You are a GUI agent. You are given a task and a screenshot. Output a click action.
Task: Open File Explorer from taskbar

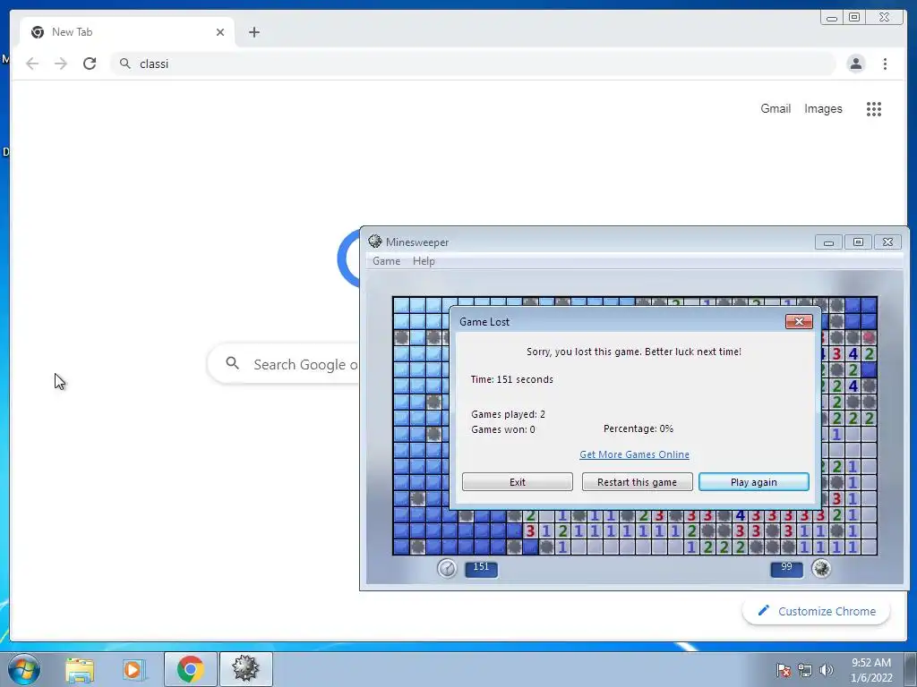pyautogui.click(x=80, y=669)
